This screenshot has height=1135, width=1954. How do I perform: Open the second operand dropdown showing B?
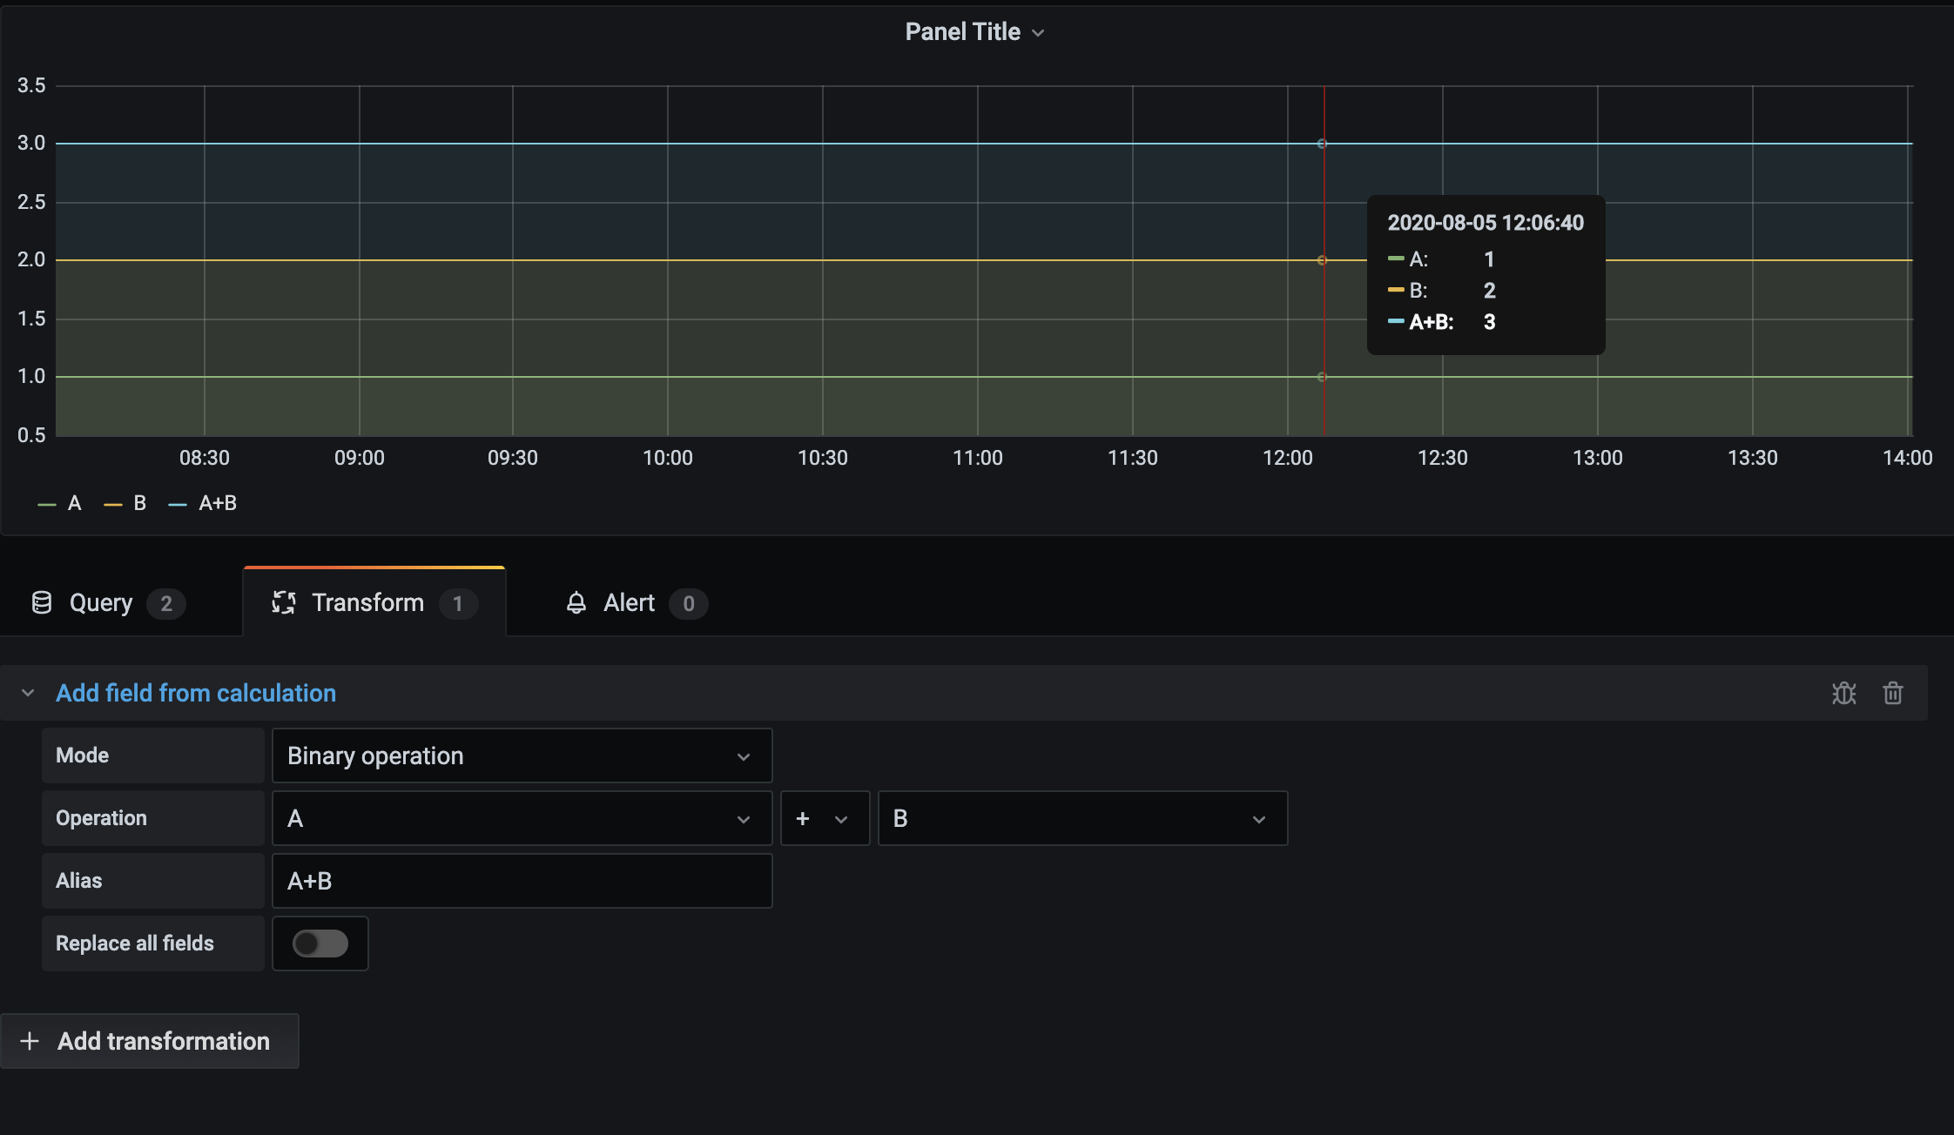[1081, 818]
